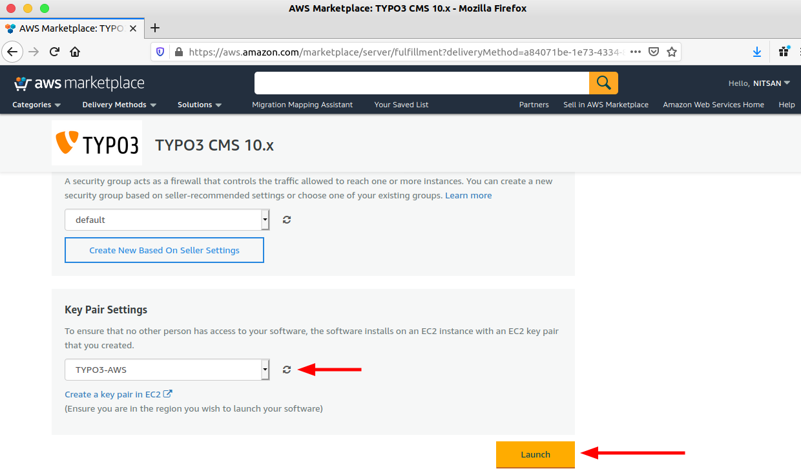Click the browser home icon

(x=74, y=51)
